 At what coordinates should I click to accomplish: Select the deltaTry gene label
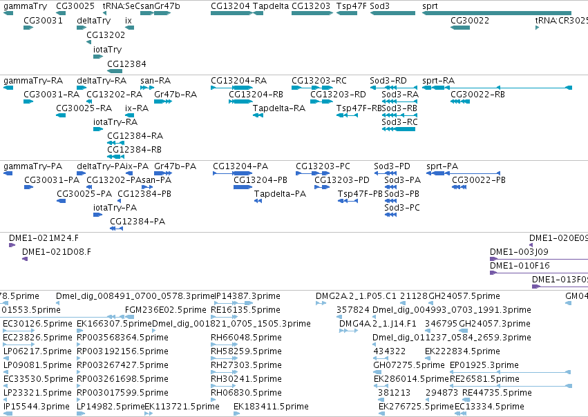(94, 20)
